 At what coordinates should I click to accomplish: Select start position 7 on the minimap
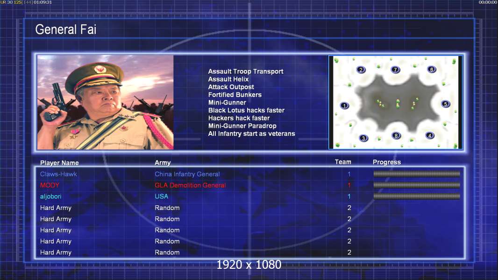pyautogui.click(x=395, y=70)
